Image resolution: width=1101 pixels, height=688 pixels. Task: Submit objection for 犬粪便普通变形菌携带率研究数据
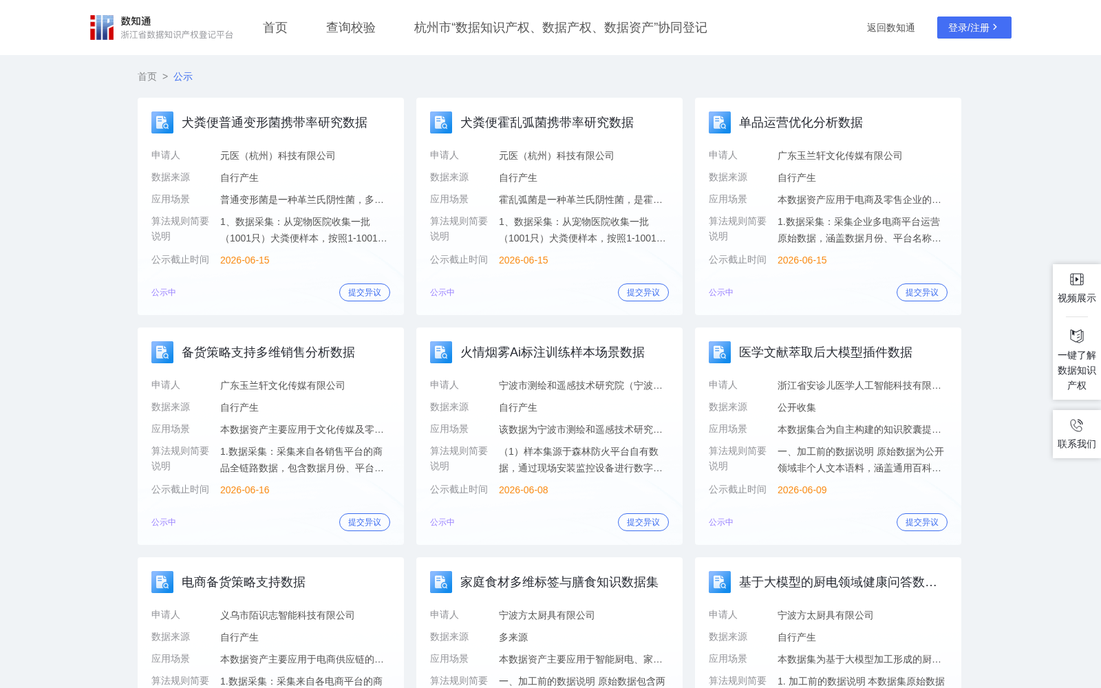tap(365, 292)
